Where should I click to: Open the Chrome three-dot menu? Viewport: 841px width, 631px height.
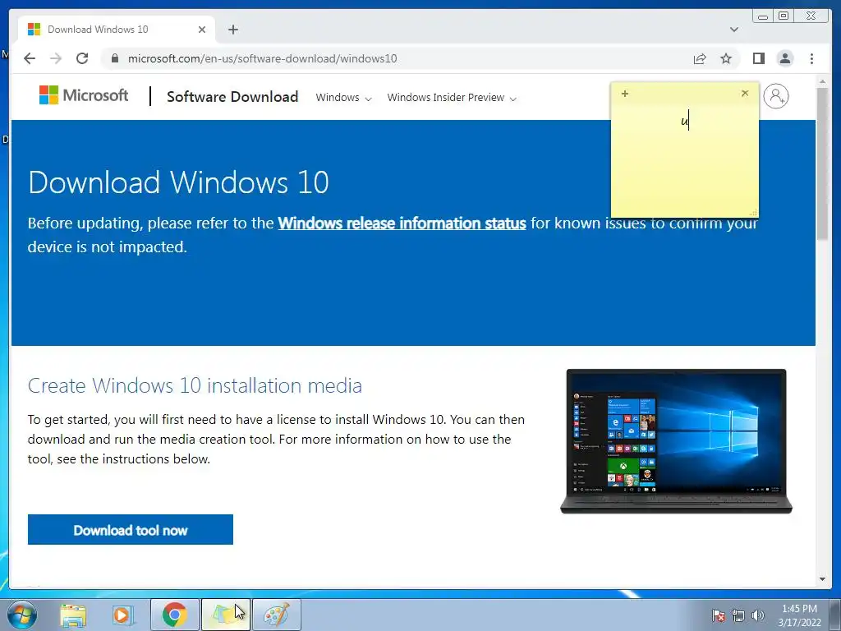point(811,58)
